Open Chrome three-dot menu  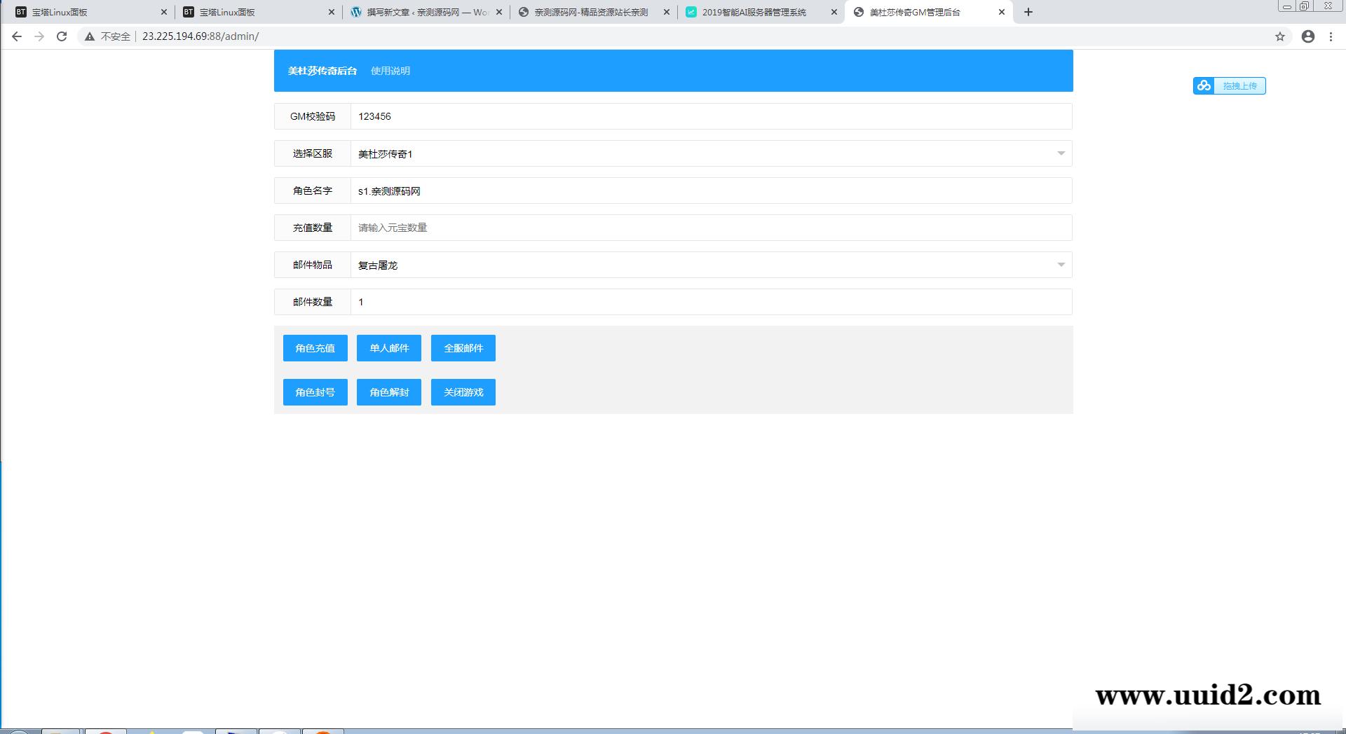pos(1331,36)
